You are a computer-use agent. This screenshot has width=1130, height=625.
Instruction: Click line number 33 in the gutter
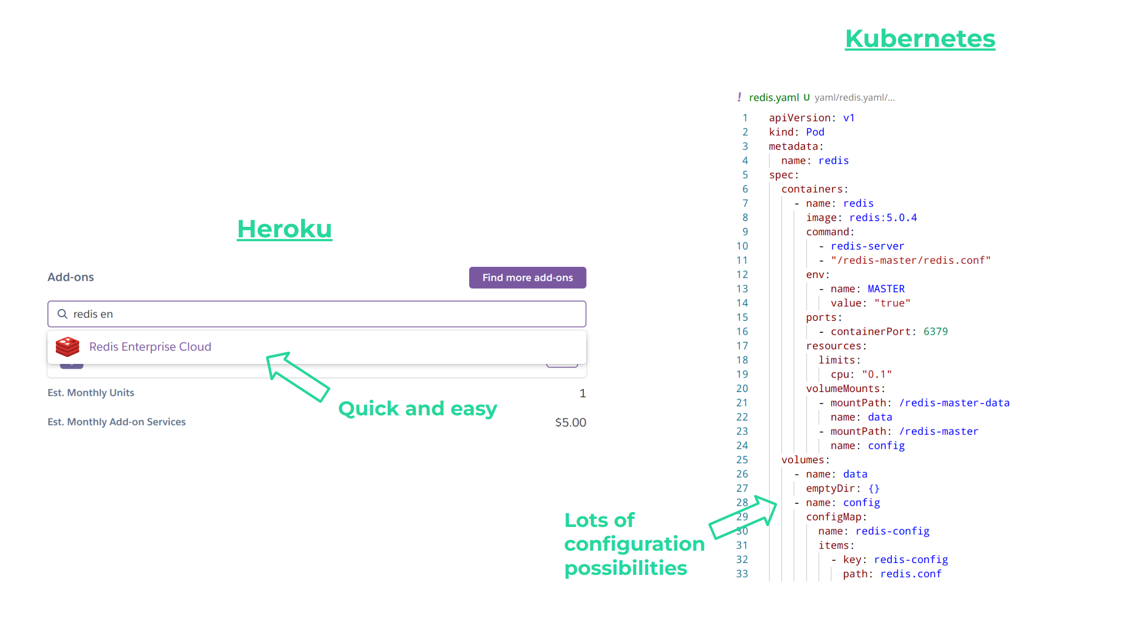coord(742,574)
